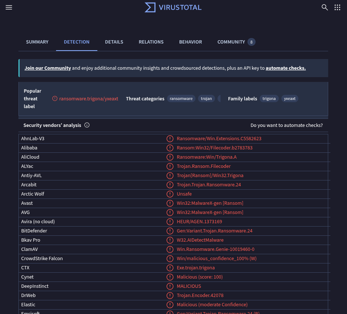Select the yxeaxt family label chip
347x314 pixels.
[290, 99]
